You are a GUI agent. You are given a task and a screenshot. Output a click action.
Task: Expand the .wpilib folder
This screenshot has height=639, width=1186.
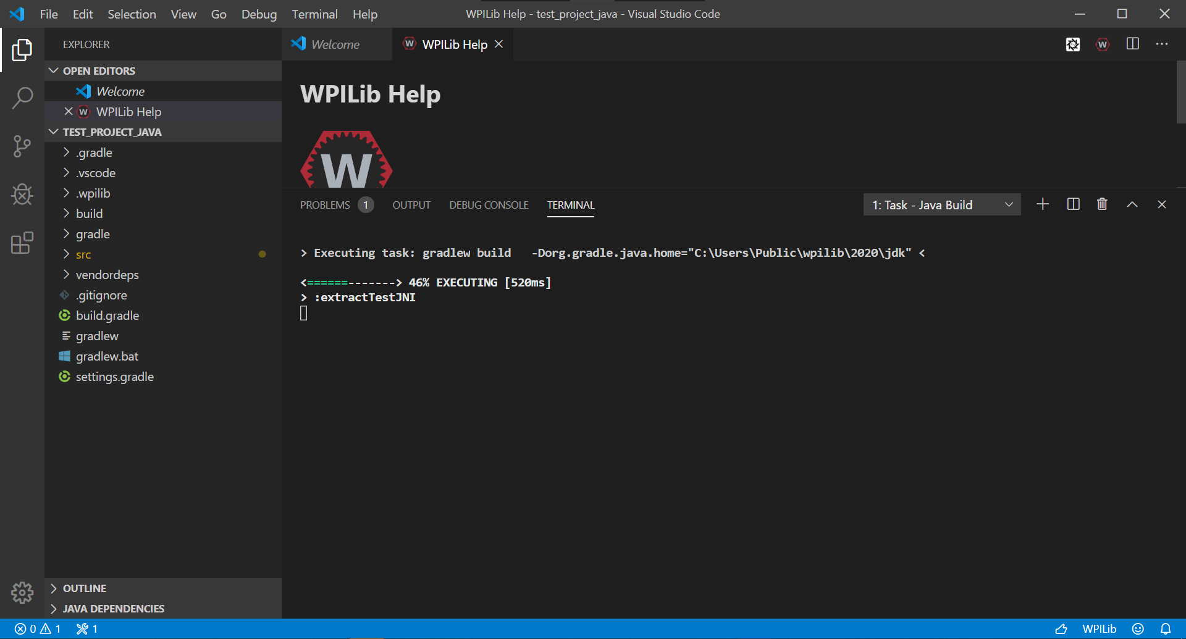163,193
